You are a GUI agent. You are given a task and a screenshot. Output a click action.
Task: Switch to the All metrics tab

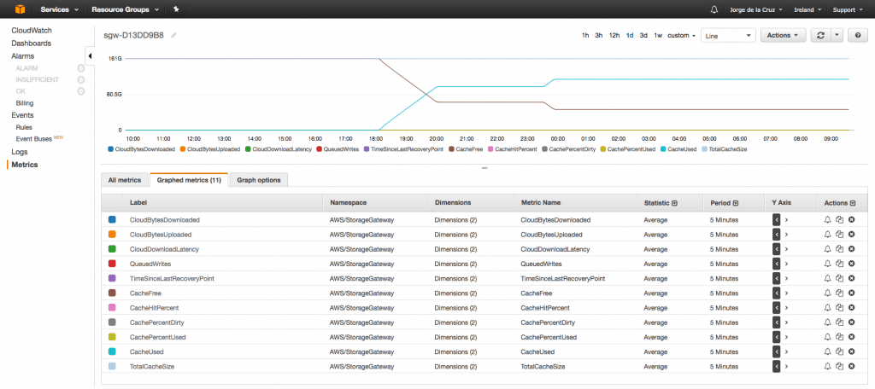pyautogui.click(x=125, y=179)
